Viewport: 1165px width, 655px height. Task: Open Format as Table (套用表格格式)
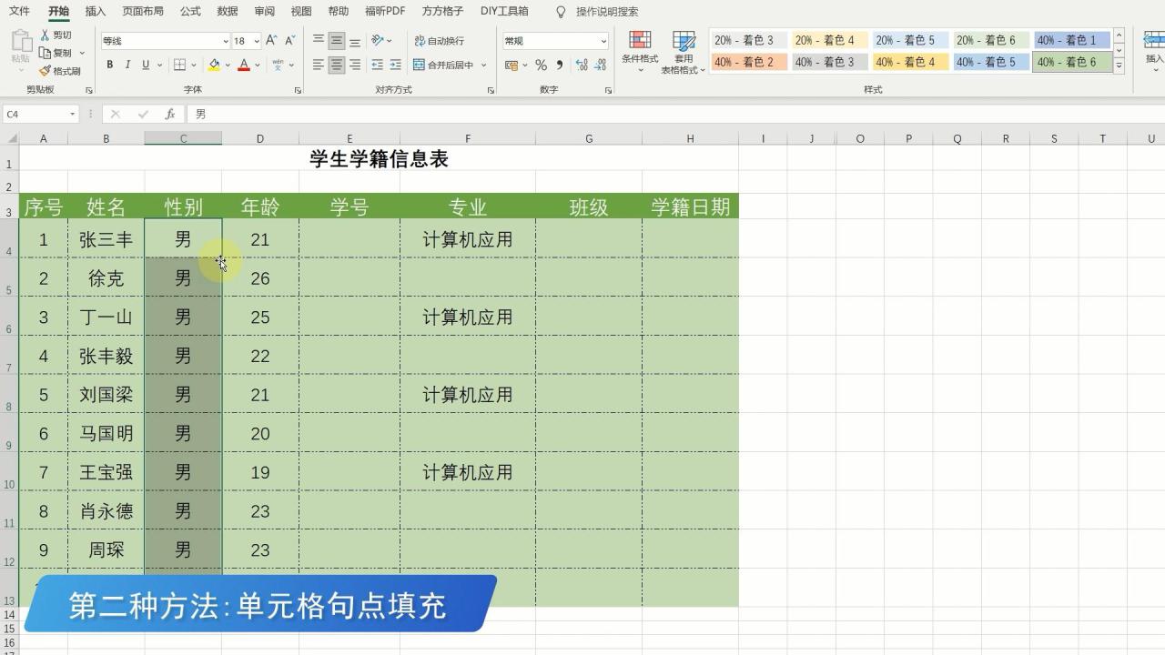[x=684, y=51]
